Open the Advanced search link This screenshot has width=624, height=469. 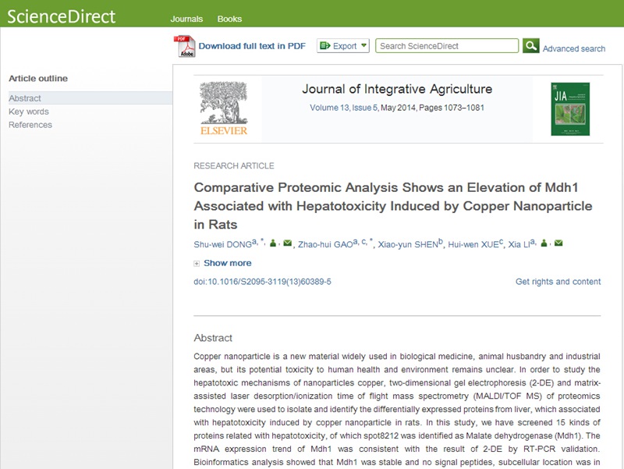(x=574, y=48)
